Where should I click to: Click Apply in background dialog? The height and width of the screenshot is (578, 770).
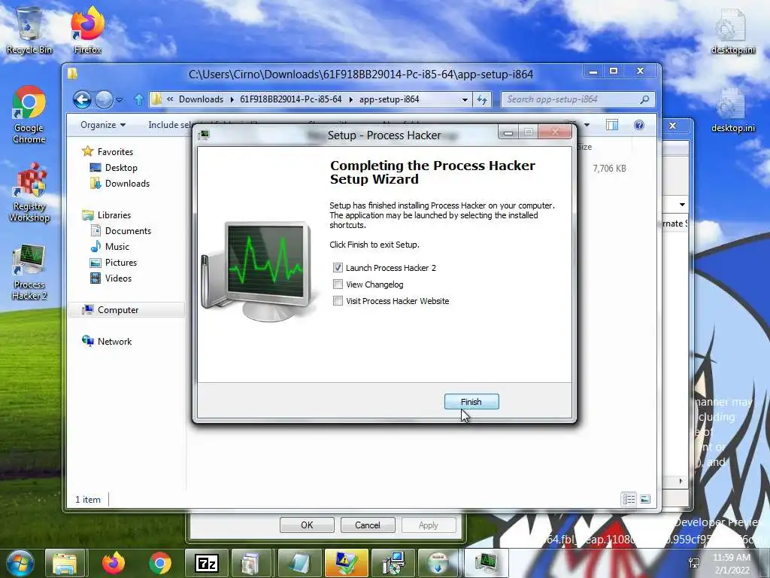pos(428,525)
